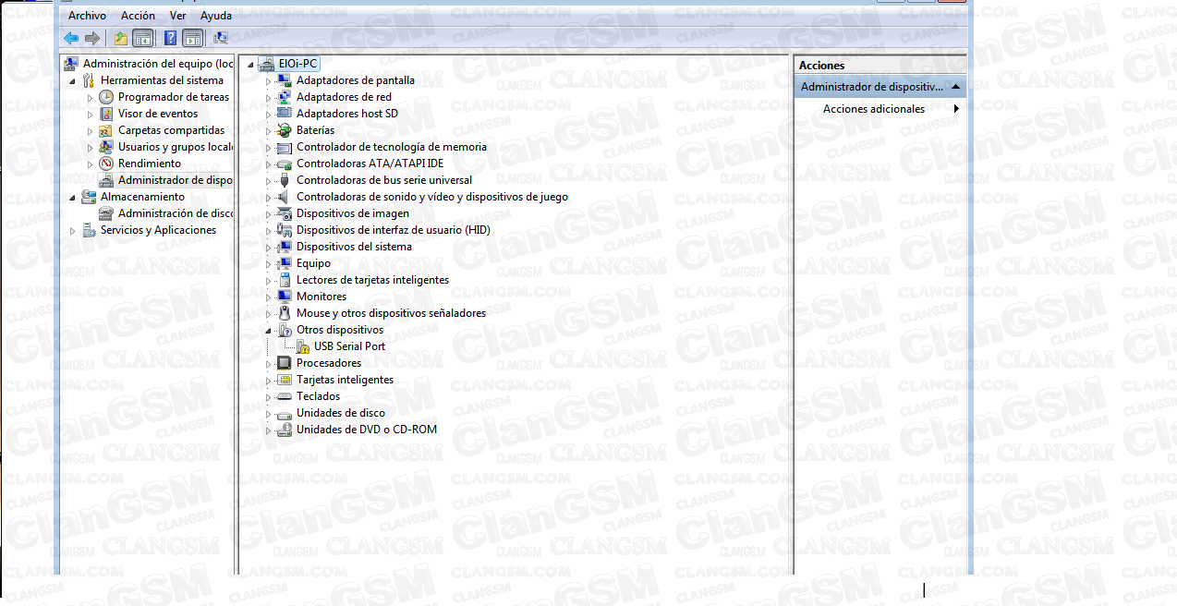The height and width of the screenshot is (606, 1177).
Task: Click the Up one level folder icon
Action: point(121,38)
